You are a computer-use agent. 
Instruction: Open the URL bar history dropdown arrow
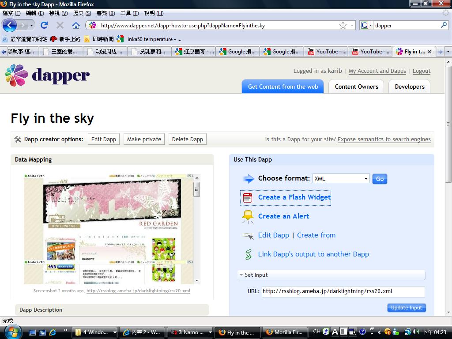352,25
